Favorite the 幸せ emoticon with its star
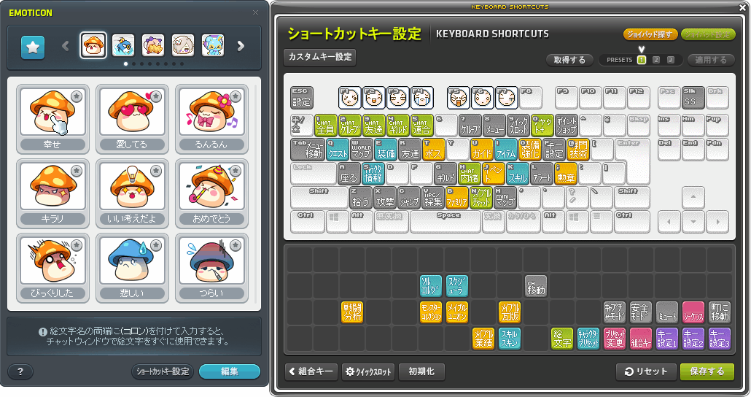The width and height of the screenshot is (751, 397). click(77, 96)
